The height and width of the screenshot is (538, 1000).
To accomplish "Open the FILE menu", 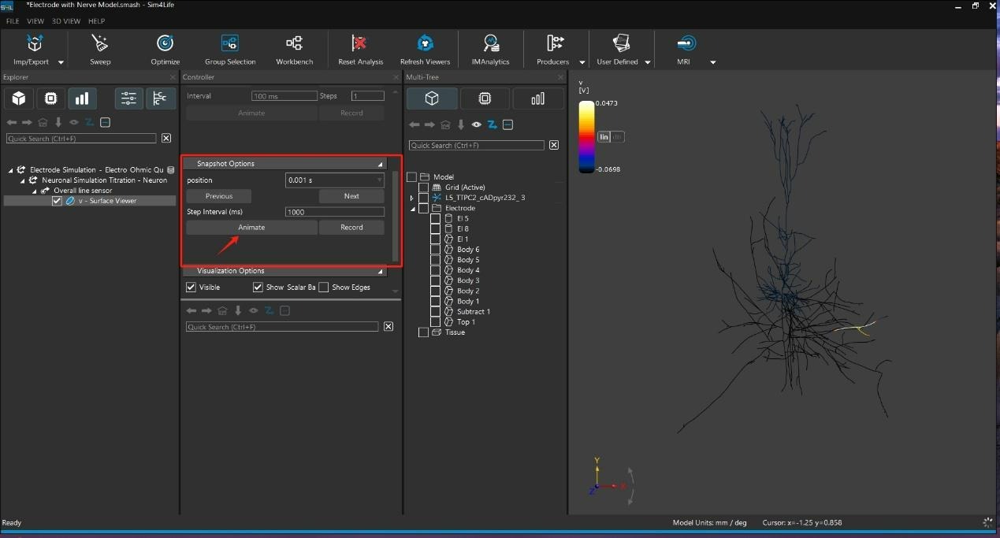I will [13, 21].
